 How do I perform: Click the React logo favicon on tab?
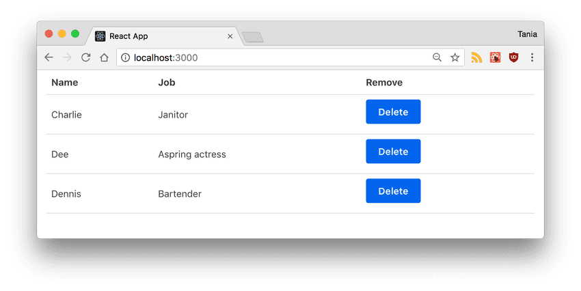(100, 36)
